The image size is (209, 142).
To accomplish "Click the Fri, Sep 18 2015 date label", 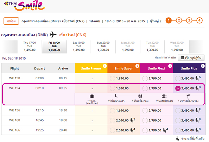I will point(14,58).
